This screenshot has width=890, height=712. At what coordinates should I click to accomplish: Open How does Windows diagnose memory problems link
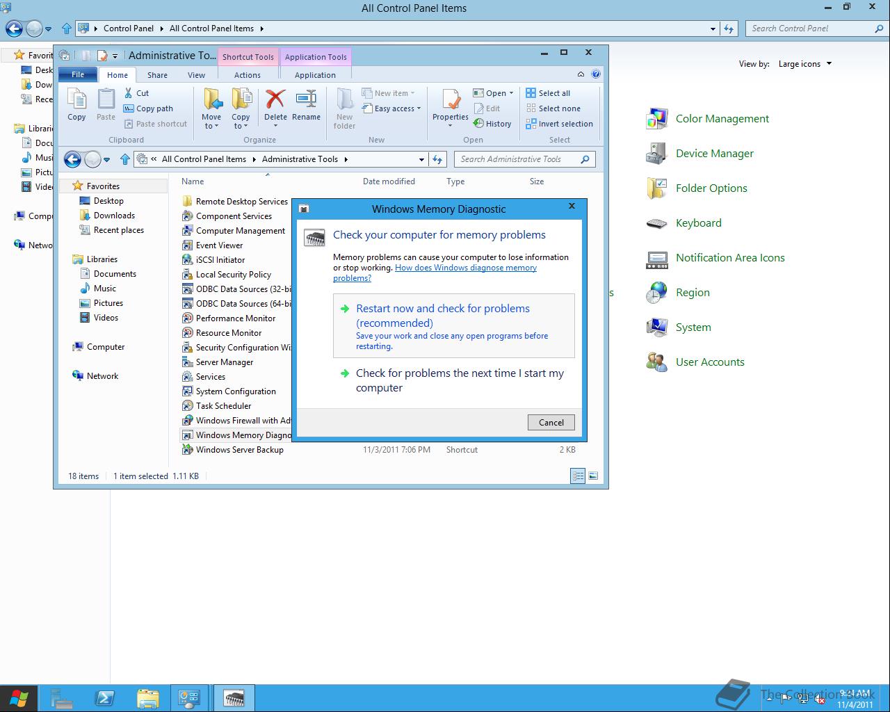435,273
